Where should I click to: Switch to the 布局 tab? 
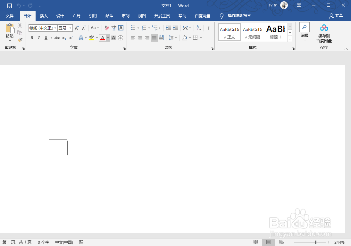pos(77,16)
